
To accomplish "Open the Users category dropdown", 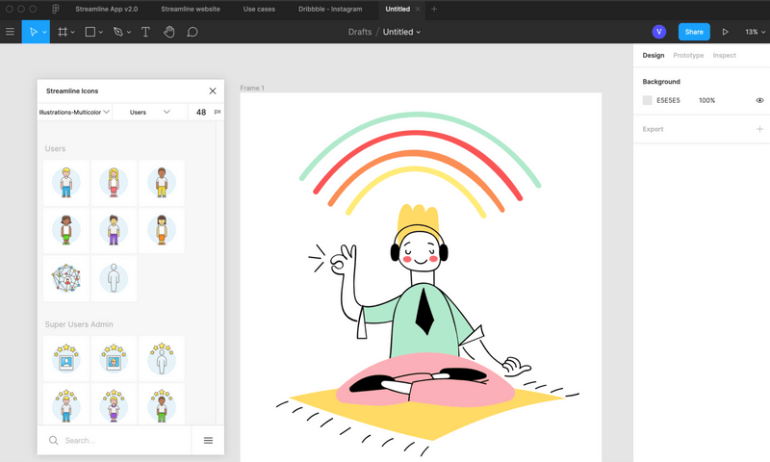I will pyautogui.click(x=149, y=112).
